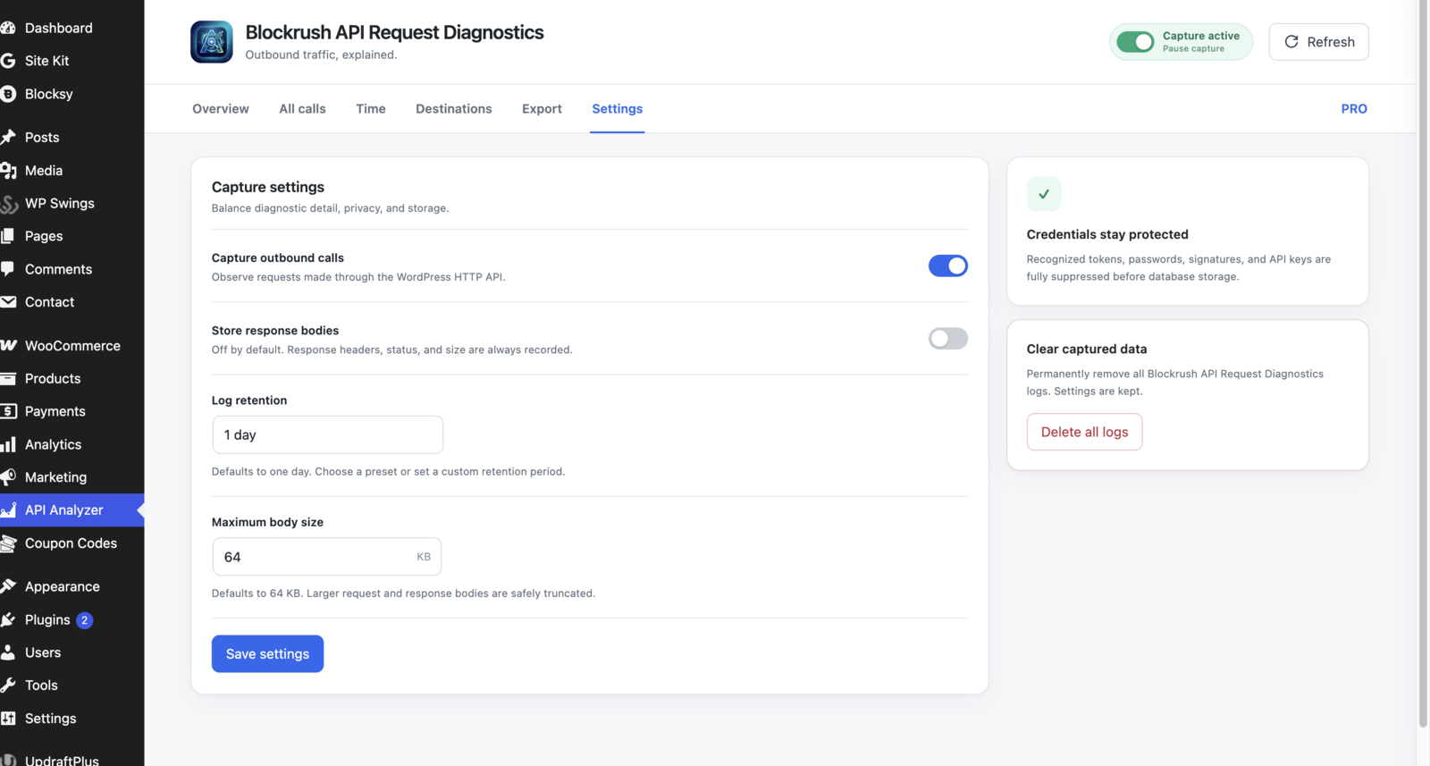Select the Time tab
This screenshot has width=1430, height=766.
(x=371, y=109)
